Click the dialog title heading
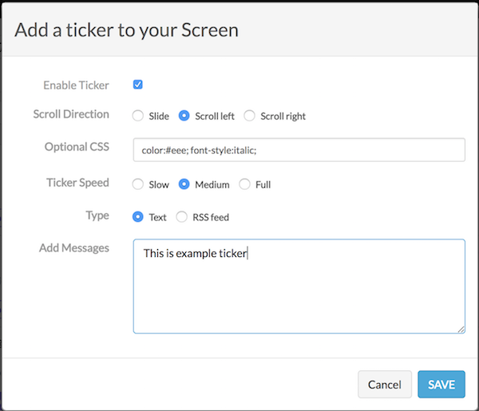The image size is (479, 411). coord(126,30)
